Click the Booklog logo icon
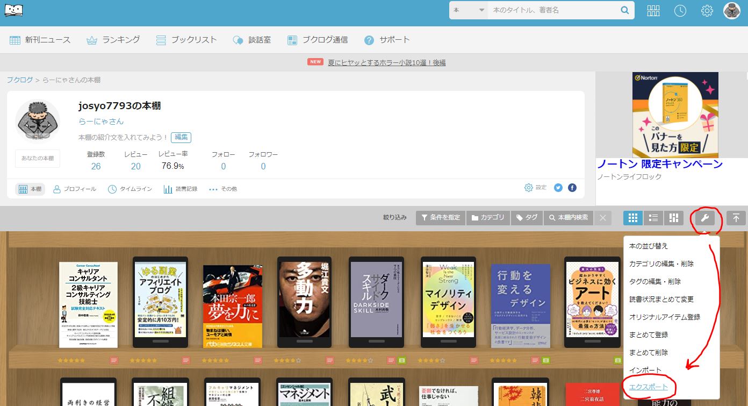Image resolution: width=748 pixels, height=406 pixels. click(15, 10)
